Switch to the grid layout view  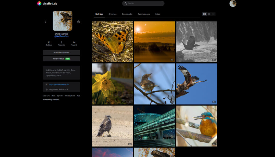[x=205, y=14]
